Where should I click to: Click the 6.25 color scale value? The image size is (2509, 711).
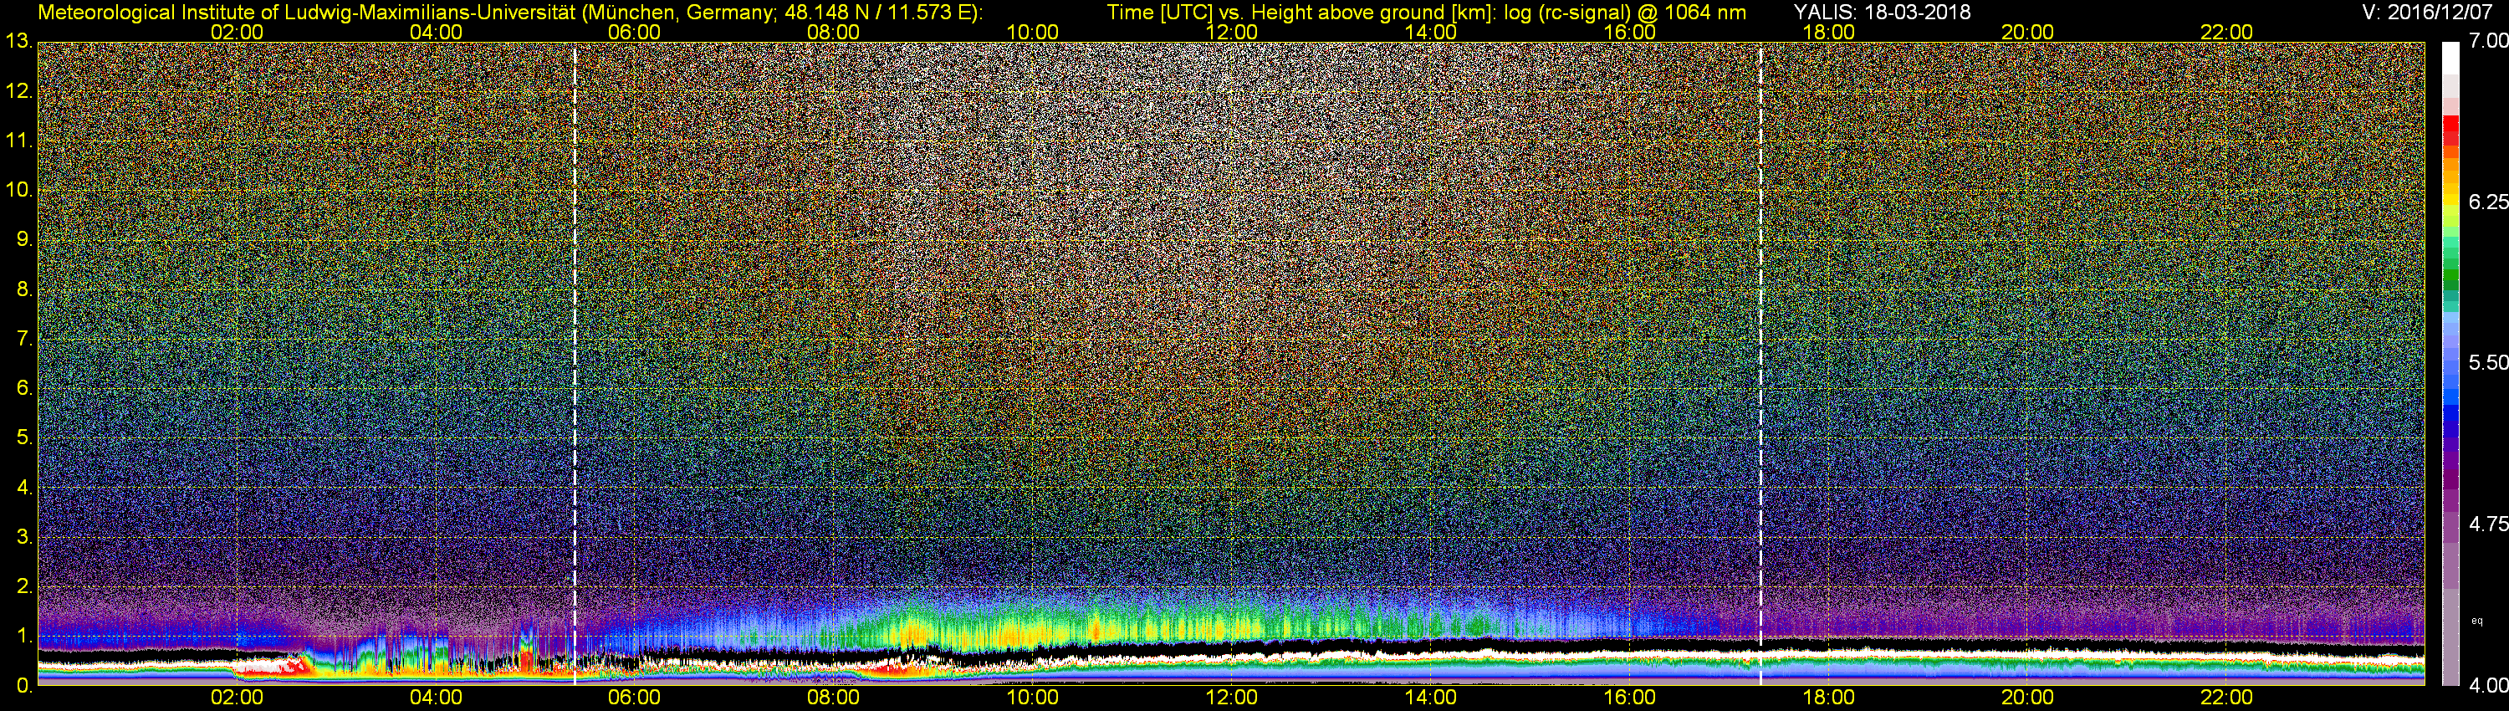click(x=2487, y=202)
